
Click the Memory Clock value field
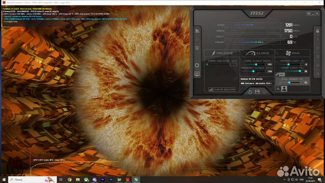(x=269, y=71)
